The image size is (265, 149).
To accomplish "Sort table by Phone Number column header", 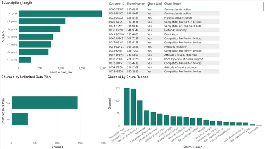I will click(136, 4).
